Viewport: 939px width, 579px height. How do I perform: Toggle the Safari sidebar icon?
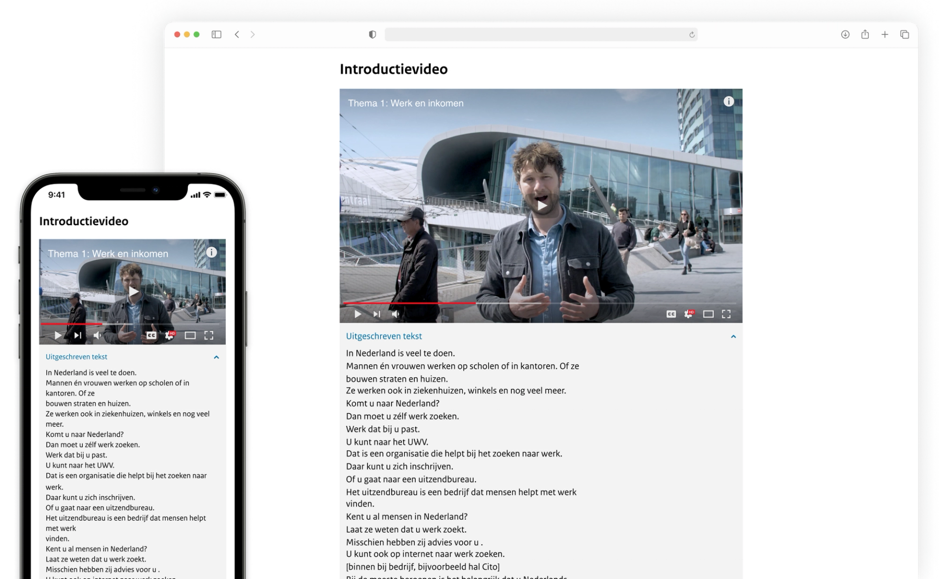coord(216,34)
